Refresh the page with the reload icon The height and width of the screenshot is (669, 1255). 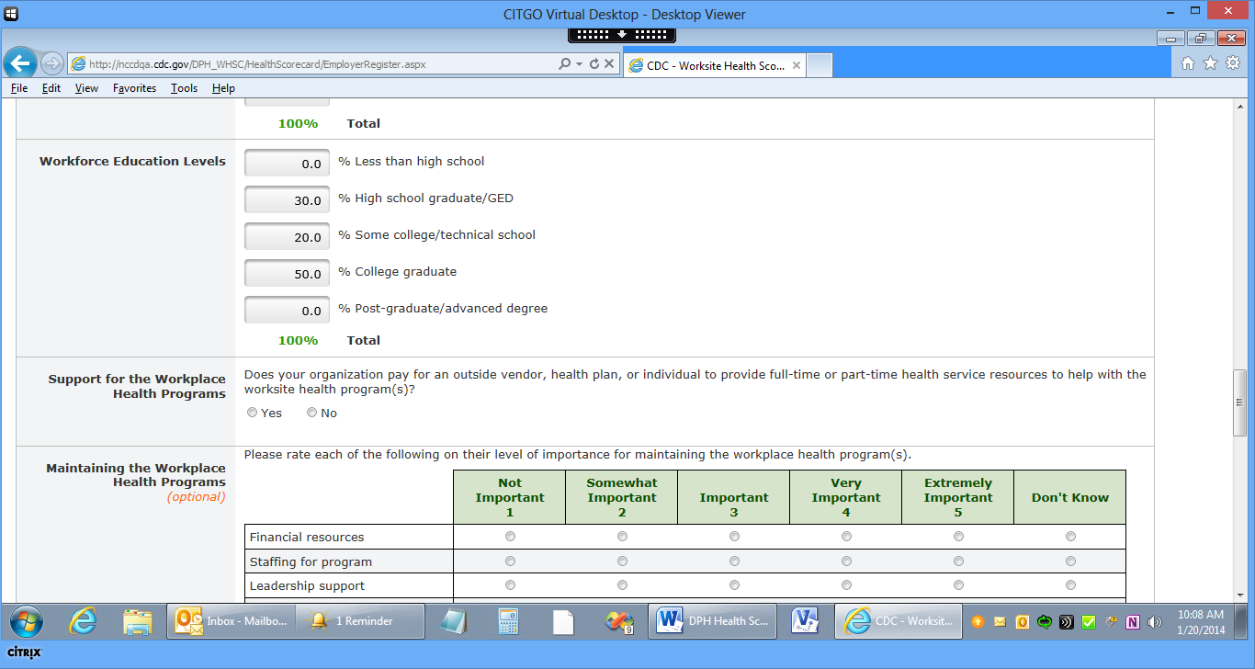click(594, 64)
